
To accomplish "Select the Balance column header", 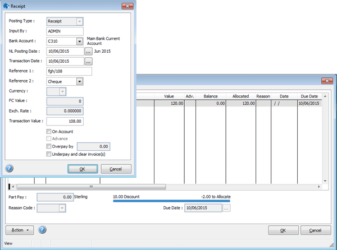I will 211,96.
